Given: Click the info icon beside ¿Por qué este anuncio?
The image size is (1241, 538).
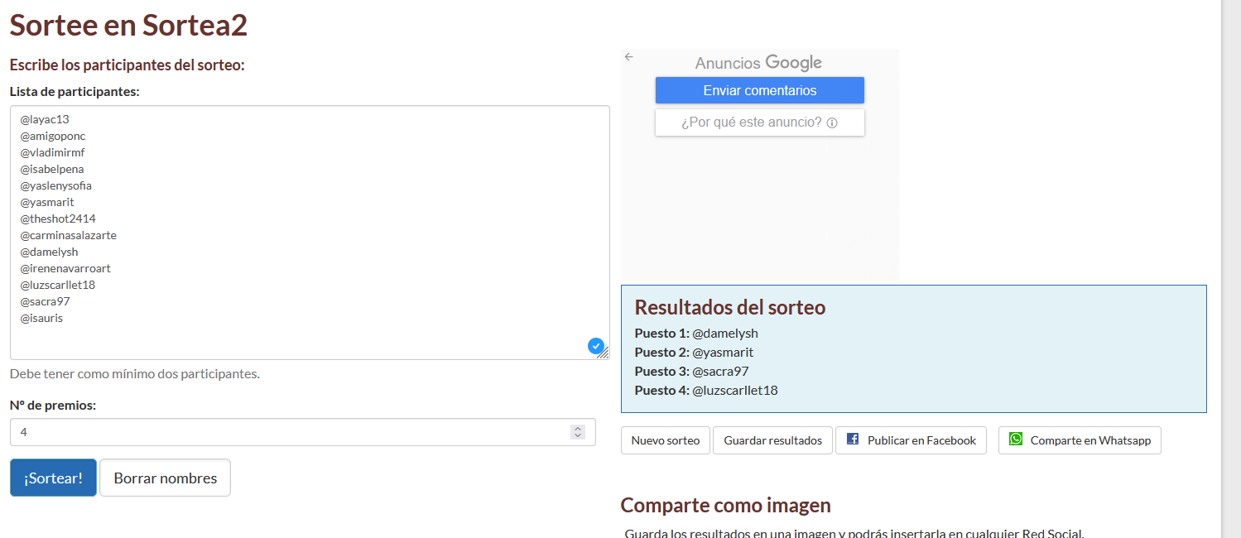Looking at the screenshot, I should (832, 123).
